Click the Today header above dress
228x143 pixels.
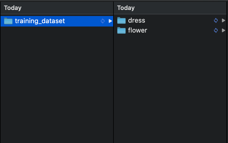pyautogui.click(x=126, y=8)
